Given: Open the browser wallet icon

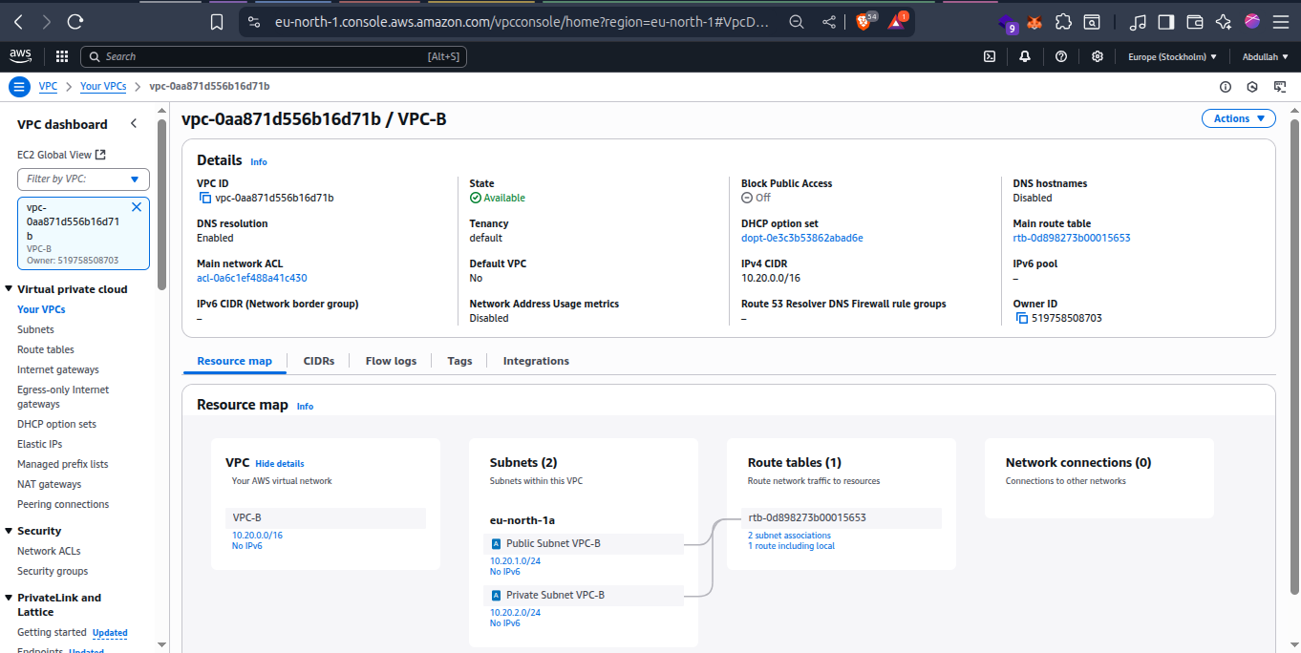Looking at the screenshot, I should (x=1194, y=22).
